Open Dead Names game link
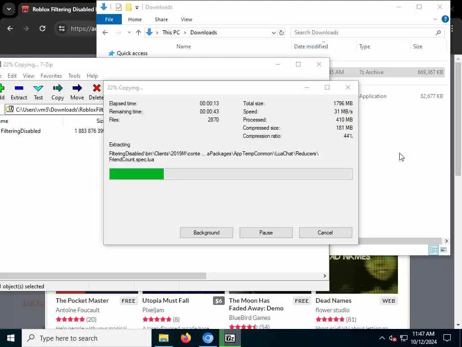Screen dimensions: 462x347 (x=333, y=300)
